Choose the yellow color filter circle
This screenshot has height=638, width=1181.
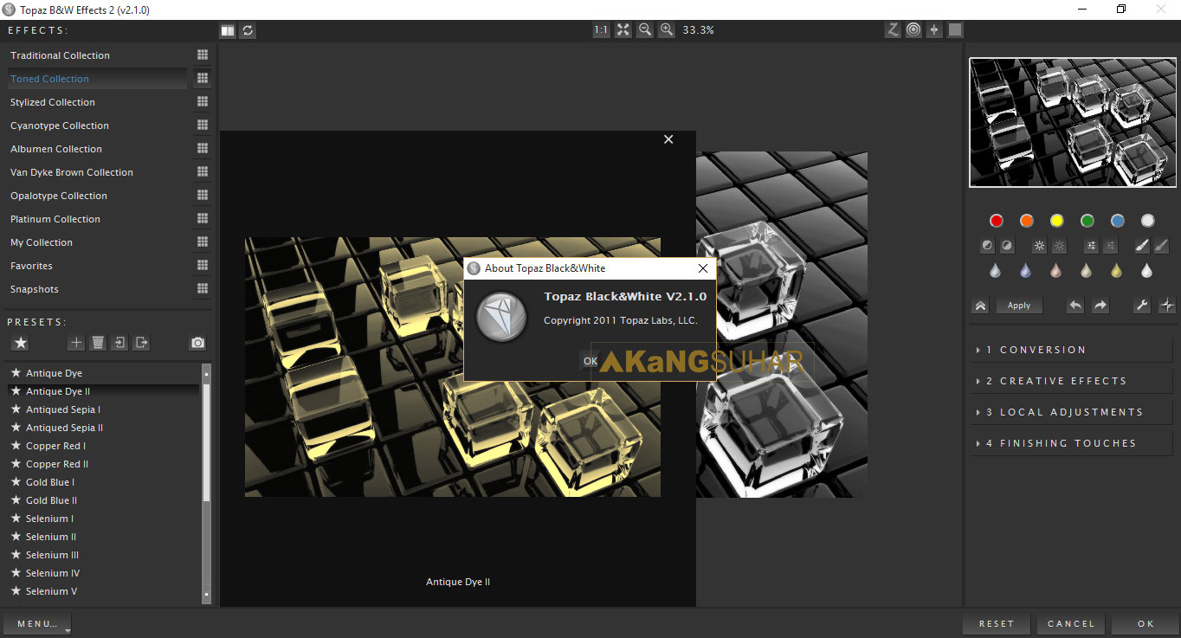1057,221
